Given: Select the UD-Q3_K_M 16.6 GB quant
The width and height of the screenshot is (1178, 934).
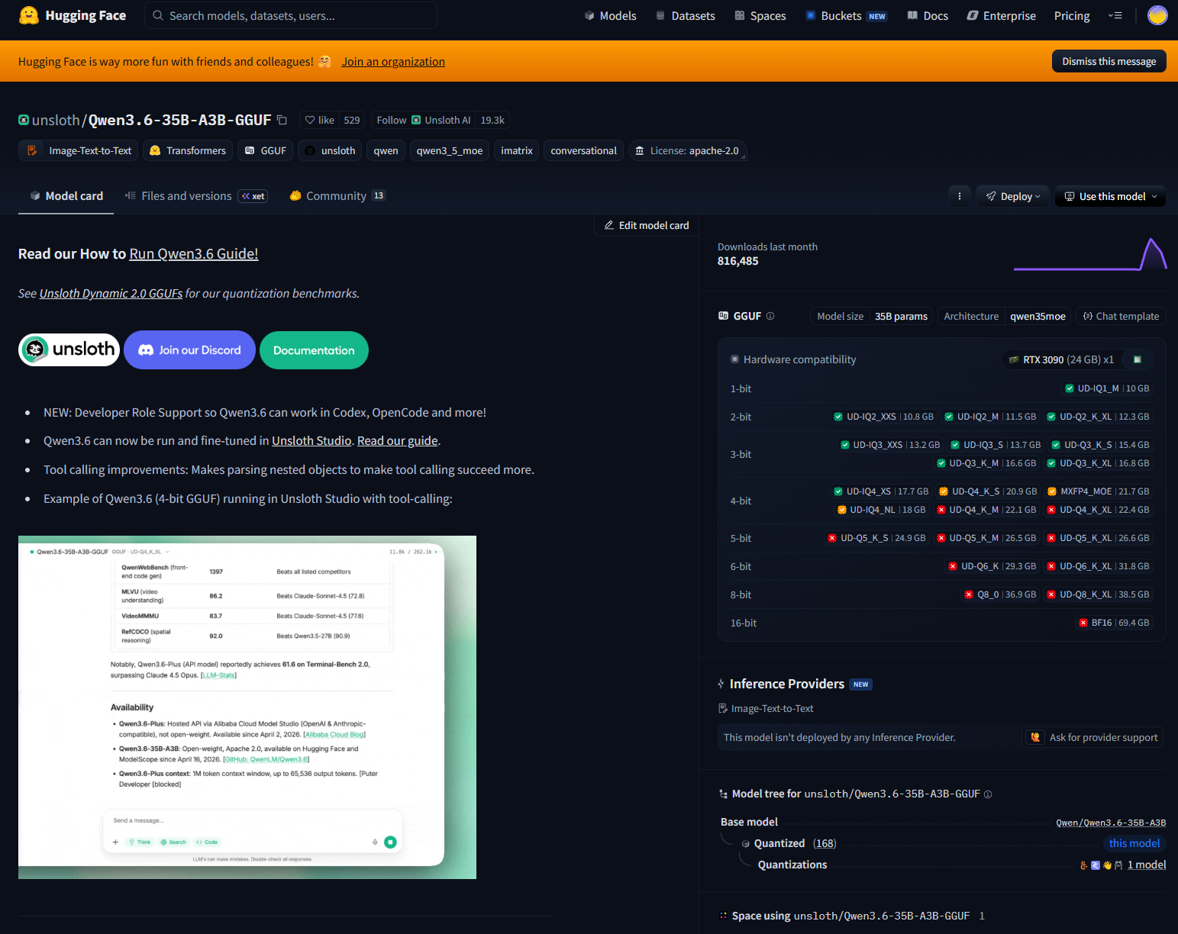Looking at the screenshot, I should [x=986, y=463].
